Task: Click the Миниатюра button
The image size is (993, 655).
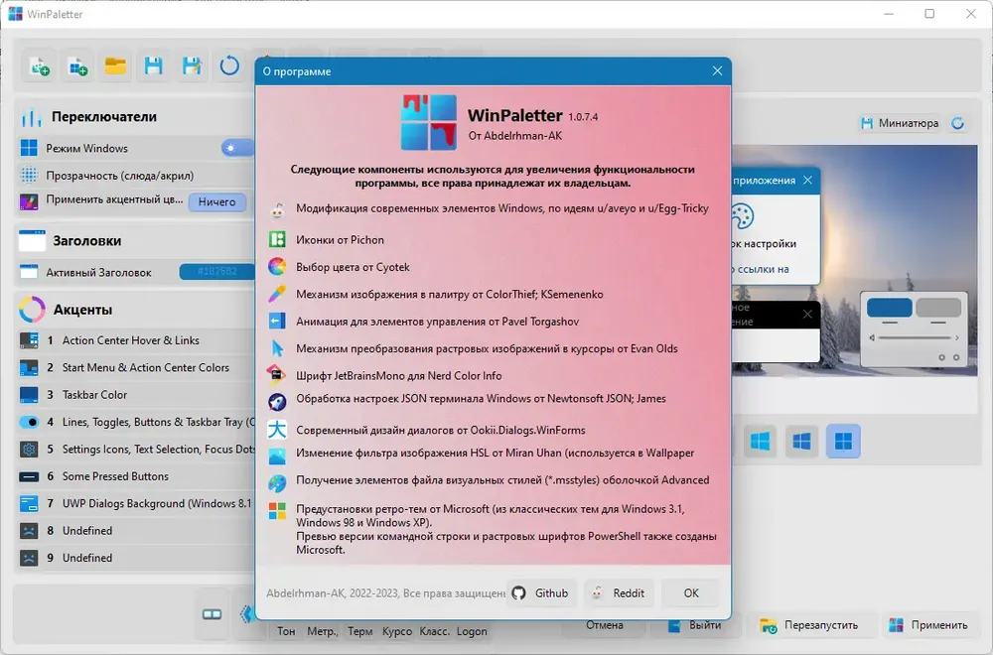Action: point(900,123)
